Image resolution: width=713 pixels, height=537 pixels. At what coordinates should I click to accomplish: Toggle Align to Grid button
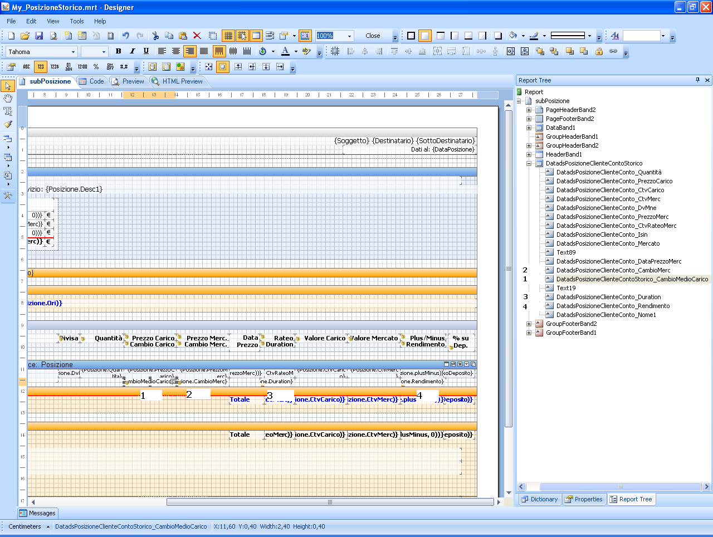point(242,36)
